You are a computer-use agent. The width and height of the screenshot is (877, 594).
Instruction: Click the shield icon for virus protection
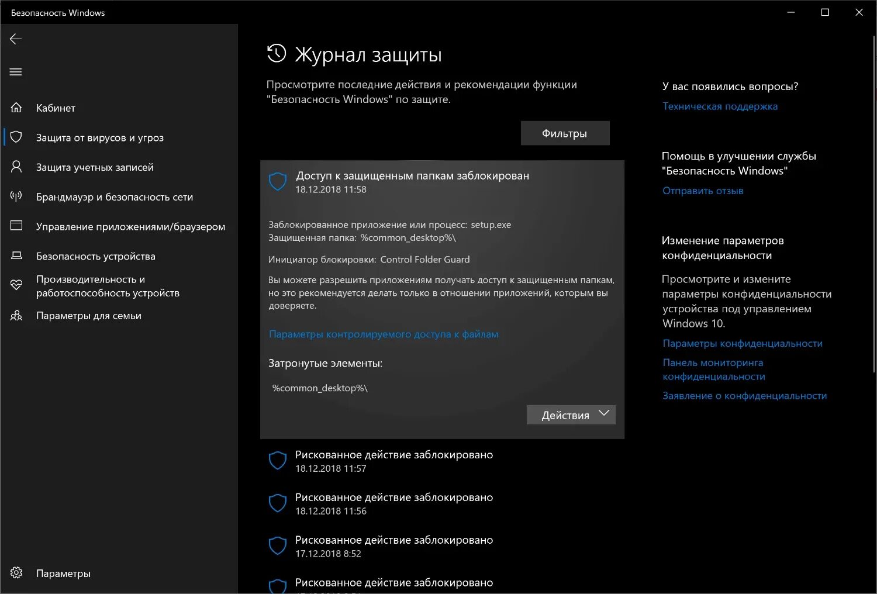pyautogui.click(x=16, y=137)
